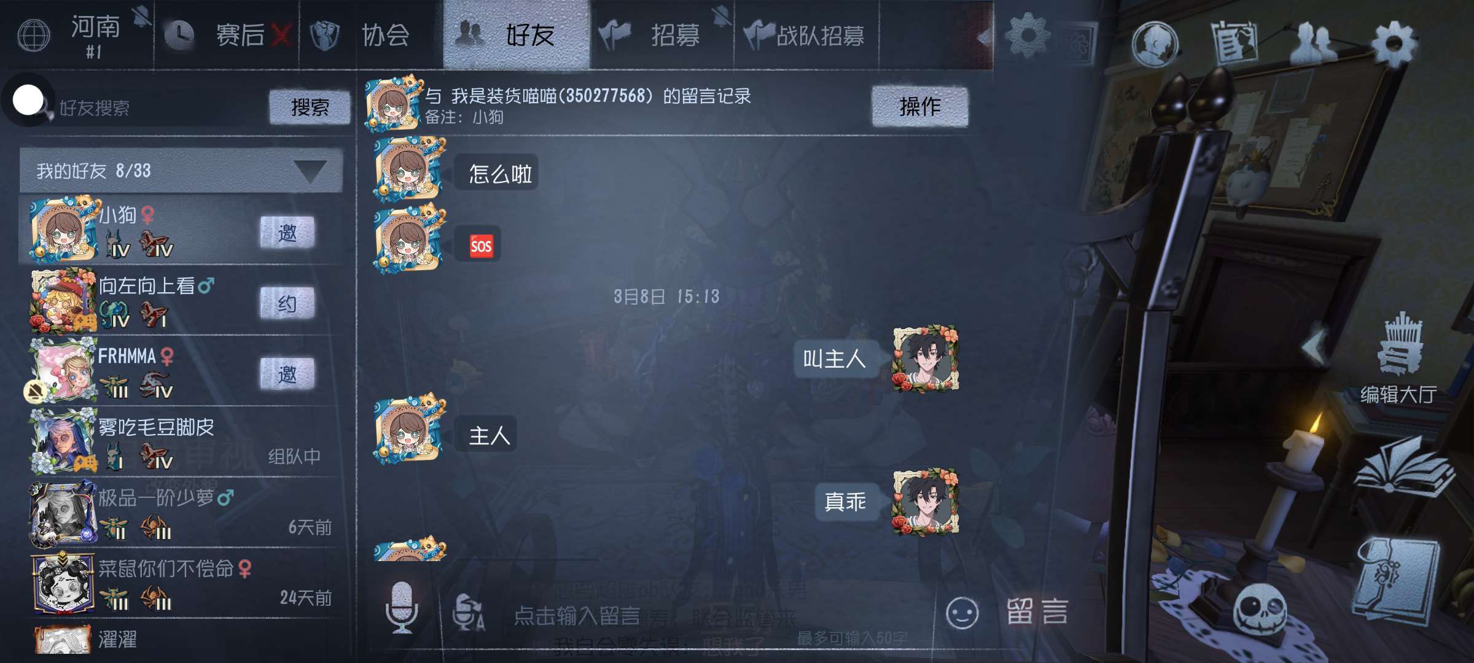Open the character profile portrait icon
Image resolution: width=1474 pixels, height=663 pixels.
[x=1155, y=44]
